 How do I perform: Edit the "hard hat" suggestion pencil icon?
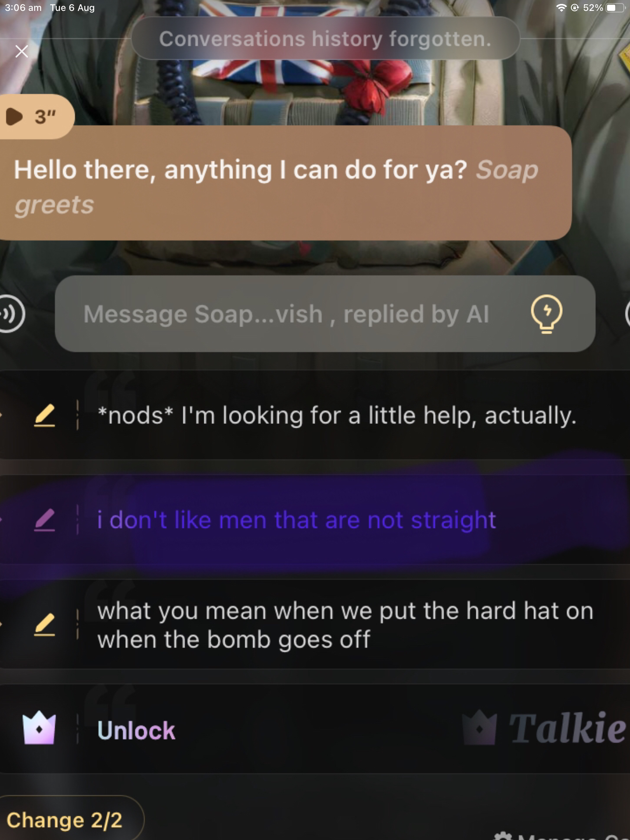[x=44, y=625]
